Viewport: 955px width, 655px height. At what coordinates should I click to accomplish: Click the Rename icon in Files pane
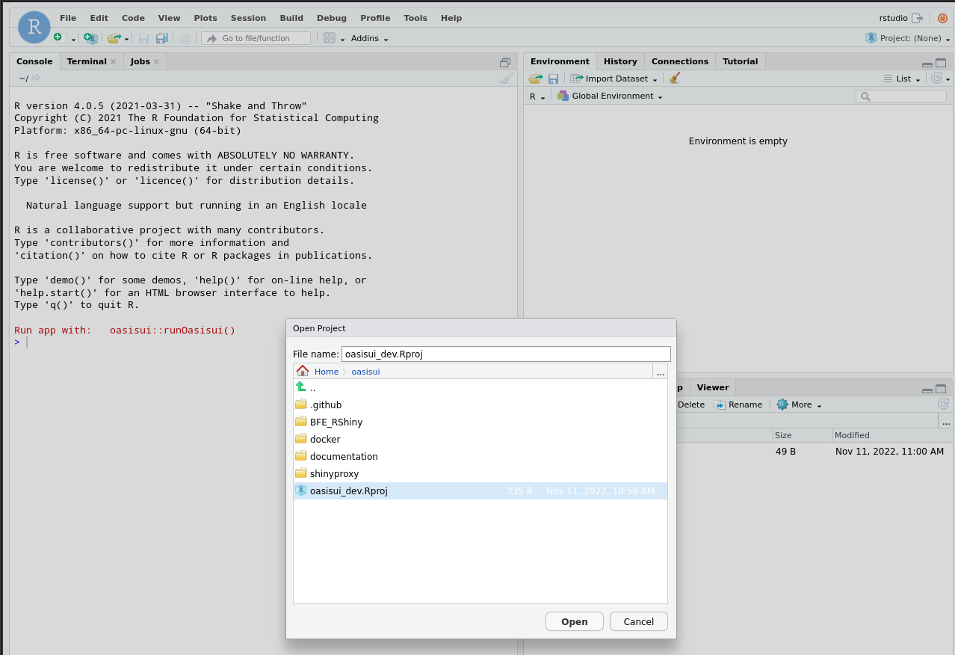click(720, 405)
